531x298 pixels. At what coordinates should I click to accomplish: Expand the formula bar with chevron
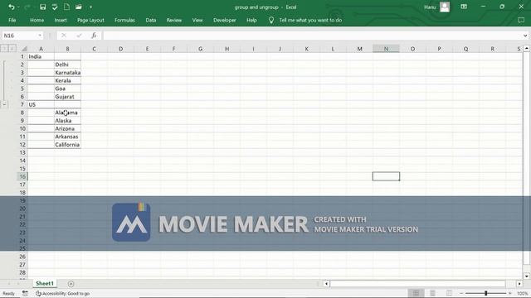525,36
